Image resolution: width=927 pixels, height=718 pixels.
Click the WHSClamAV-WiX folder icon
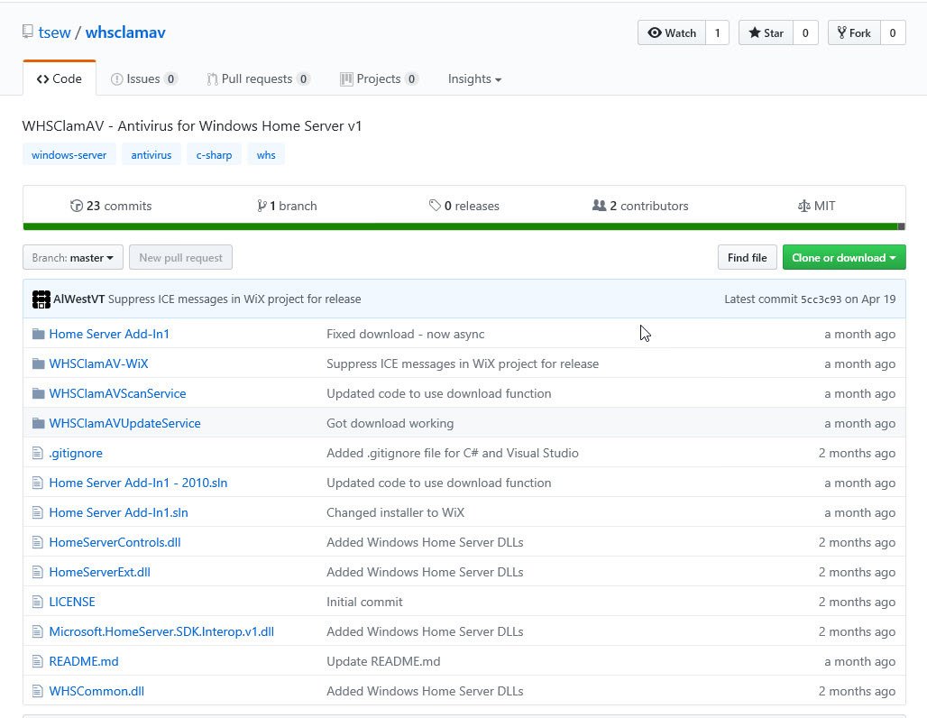coord(39,364)
